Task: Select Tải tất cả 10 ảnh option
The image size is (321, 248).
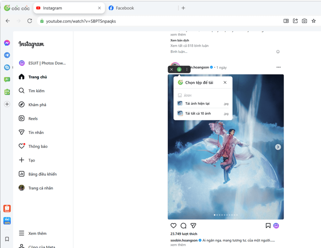Action: coord(198,113)
